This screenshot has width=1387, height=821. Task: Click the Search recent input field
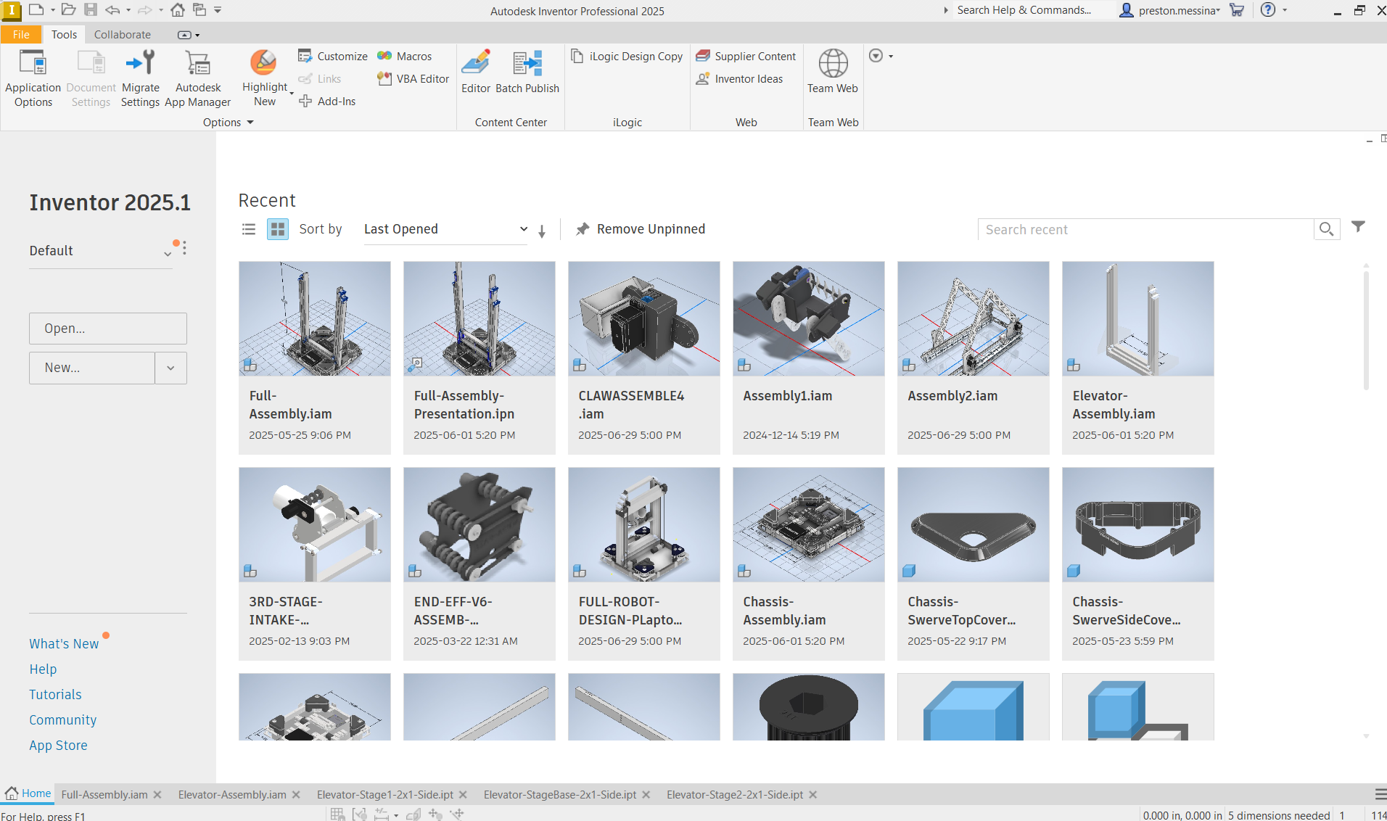coord(1146,230)
